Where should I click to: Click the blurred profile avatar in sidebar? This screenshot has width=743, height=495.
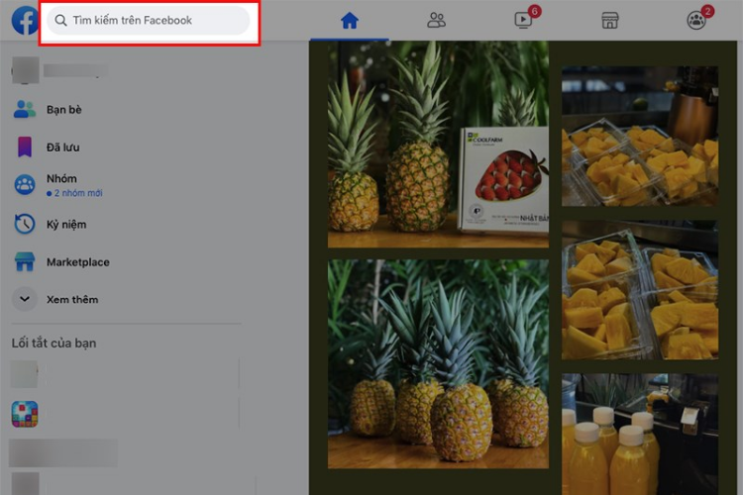tap(25, 70)
